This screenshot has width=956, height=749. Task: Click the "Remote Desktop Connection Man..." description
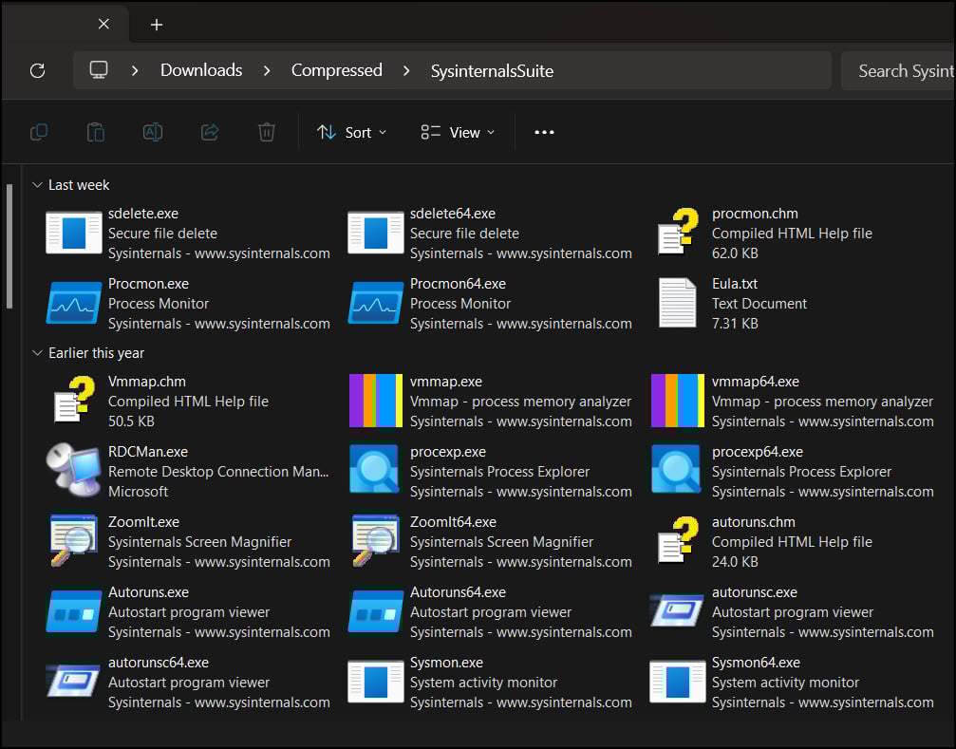pos(218,472)
